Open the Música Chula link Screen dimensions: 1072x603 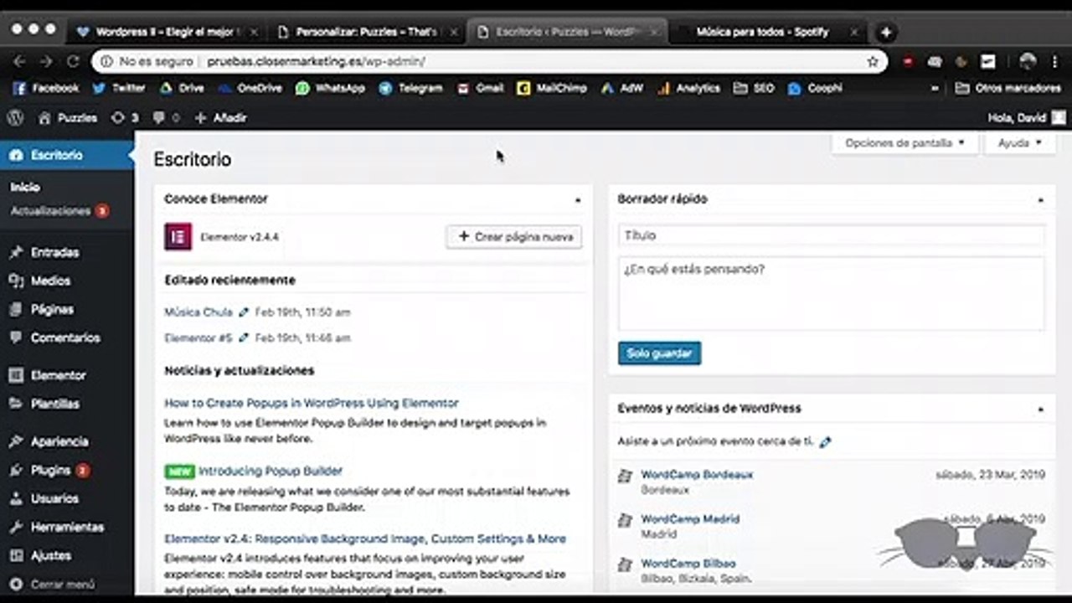(198, 312)
